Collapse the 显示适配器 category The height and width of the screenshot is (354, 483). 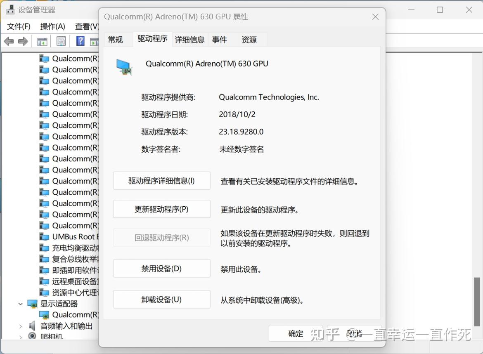20,304
